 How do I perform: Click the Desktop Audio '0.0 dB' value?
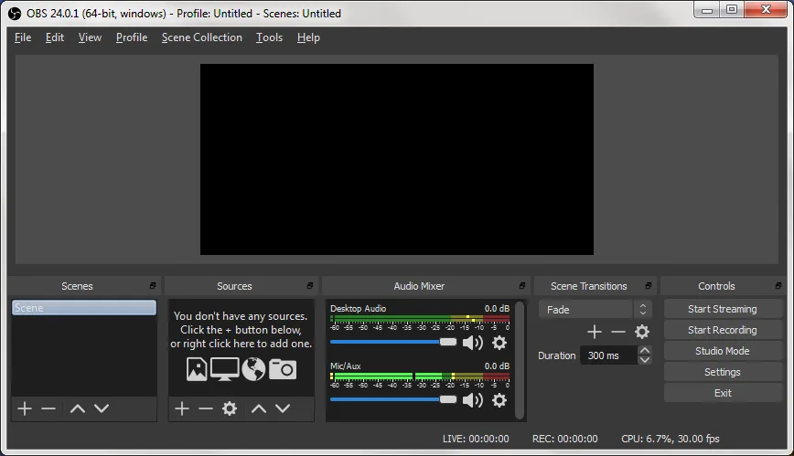(x=497, y=308)
